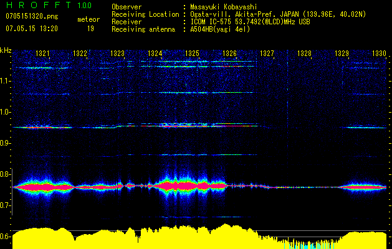Click the 1328 time marker

tap(305, 53)
